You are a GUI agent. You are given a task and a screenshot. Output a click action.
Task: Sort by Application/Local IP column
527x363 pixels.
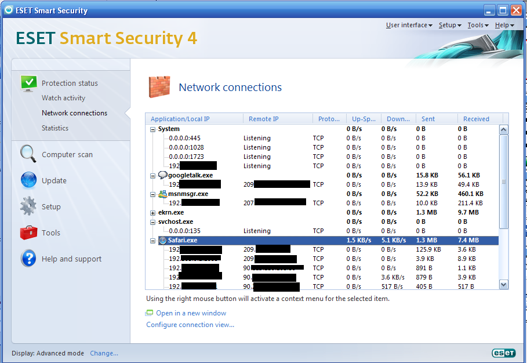click(x=194, y=119)
